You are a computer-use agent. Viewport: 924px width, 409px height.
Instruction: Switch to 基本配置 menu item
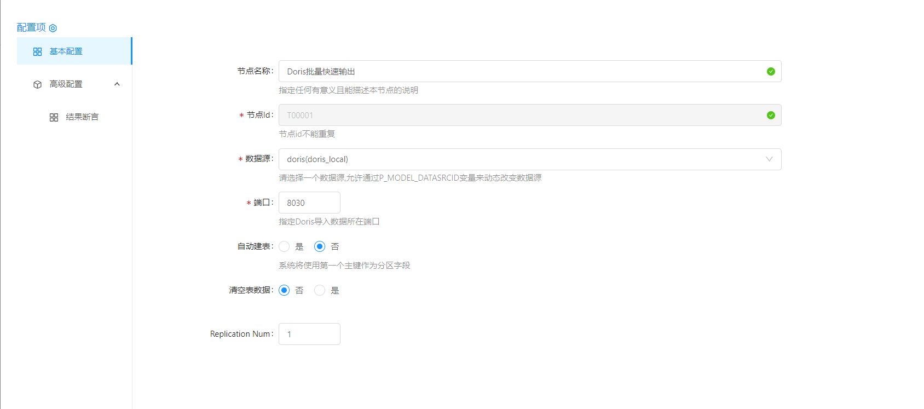point(66,51)
